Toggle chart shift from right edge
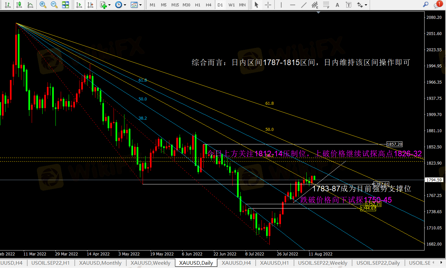Viewport: 446px width, 268px height. pyautogui.click(x=90, y=5)
